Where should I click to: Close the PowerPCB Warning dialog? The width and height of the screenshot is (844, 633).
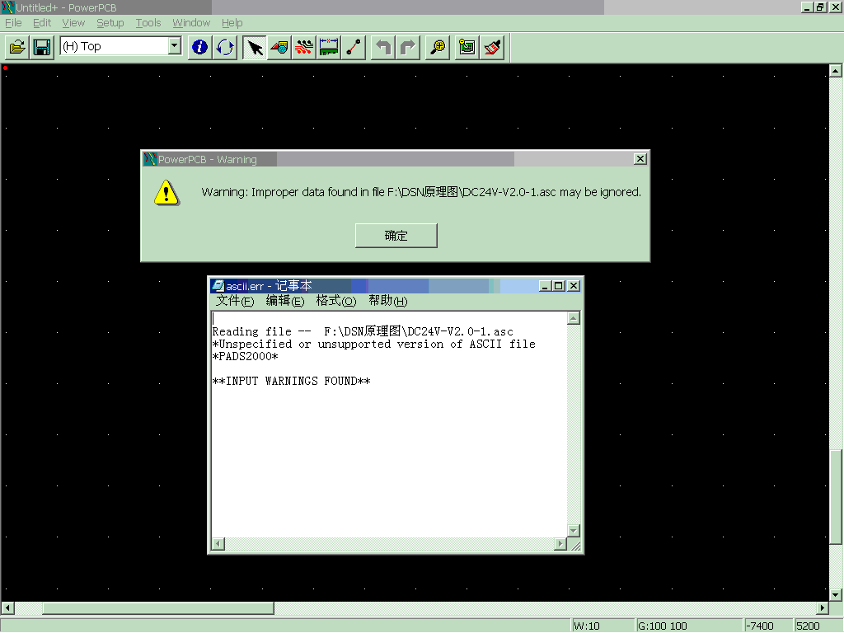640,159
